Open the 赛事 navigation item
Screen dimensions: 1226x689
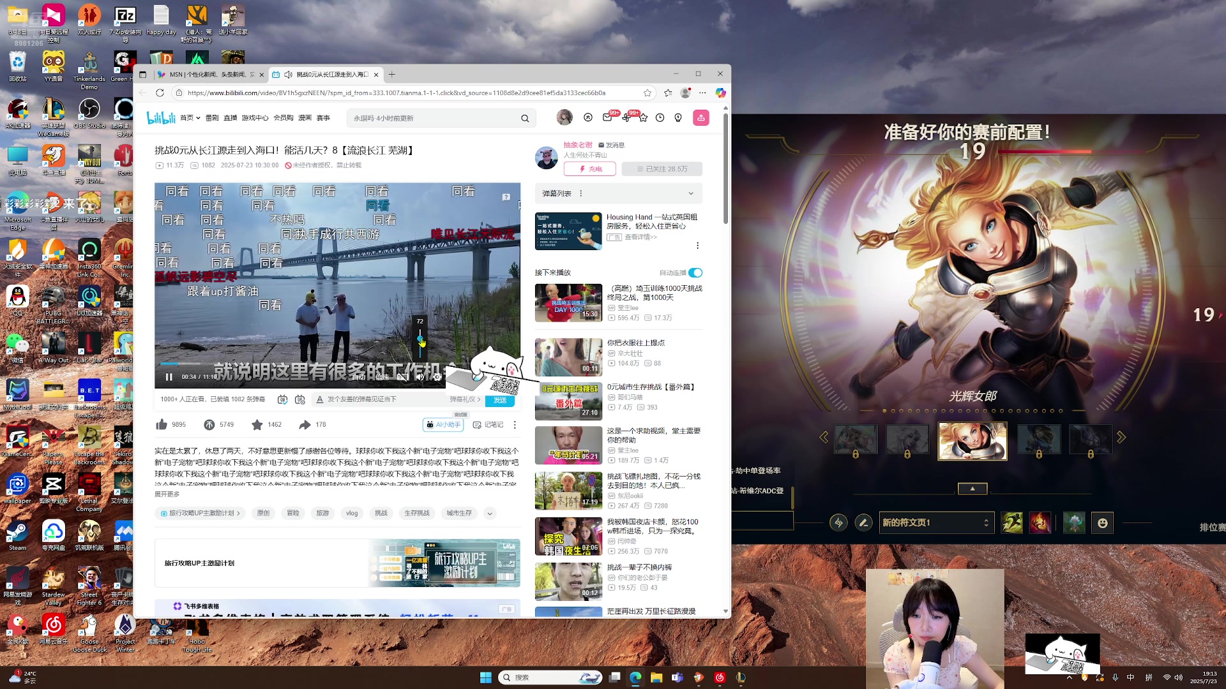pos(324,118)
